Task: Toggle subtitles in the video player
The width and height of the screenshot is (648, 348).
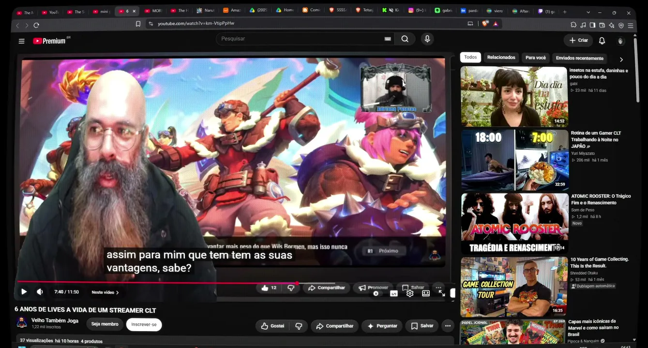Action: pos(394,293)
